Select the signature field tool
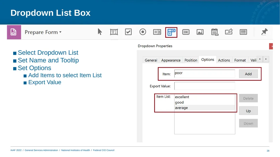This screenshot has width=280, height=157. 229,32
